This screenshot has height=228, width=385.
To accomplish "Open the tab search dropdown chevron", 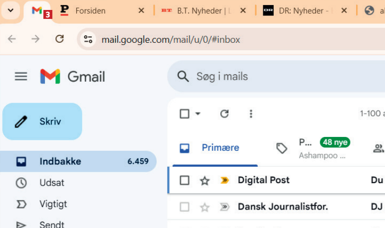I will pyautogui.click(x=10, y=10).
